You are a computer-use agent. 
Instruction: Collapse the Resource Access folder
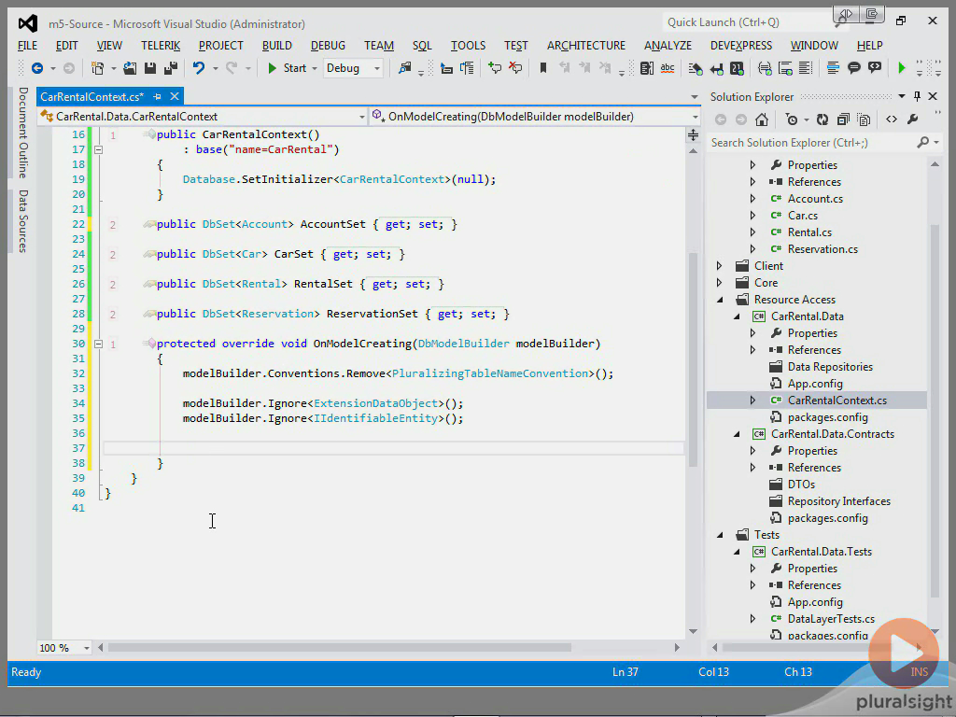(x=720, y=300)
